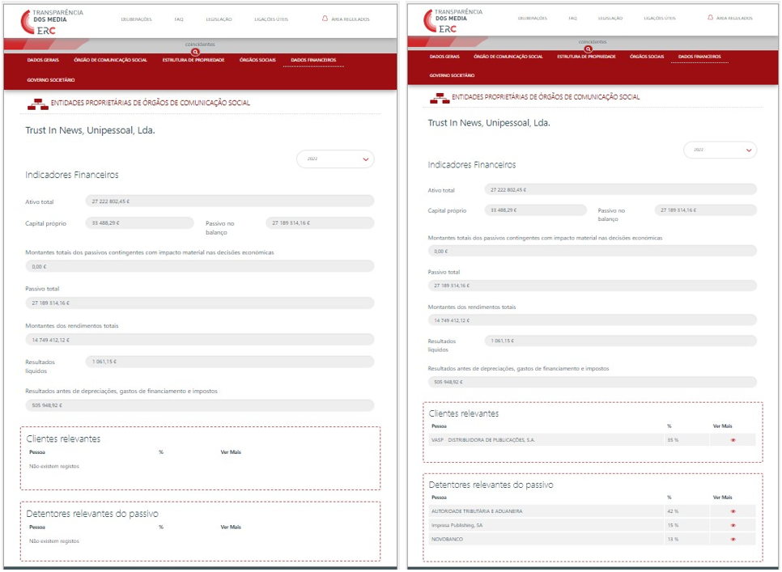
Task: Click the red search magnifier on left page
Action: pyautogui.click(x=195, y=52)
